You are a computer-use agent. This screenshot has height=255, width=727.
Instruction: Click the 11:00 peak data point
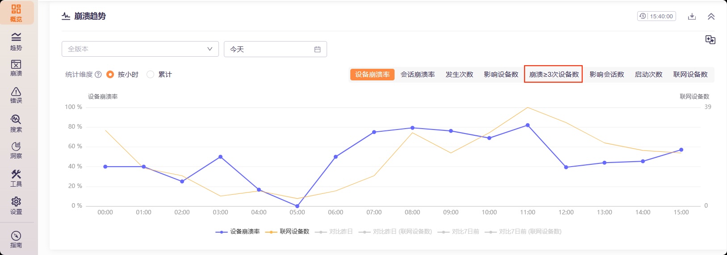(528, 125)
